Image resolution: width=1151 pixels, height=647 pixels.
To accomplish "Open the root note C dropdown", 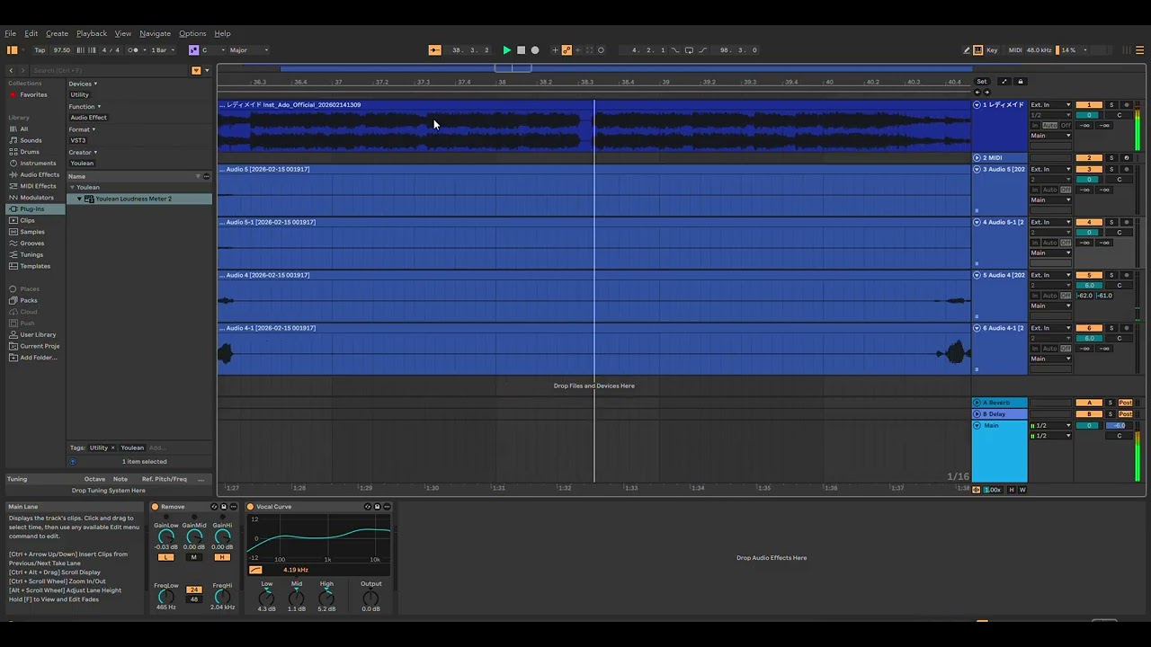I will [213, 50].
